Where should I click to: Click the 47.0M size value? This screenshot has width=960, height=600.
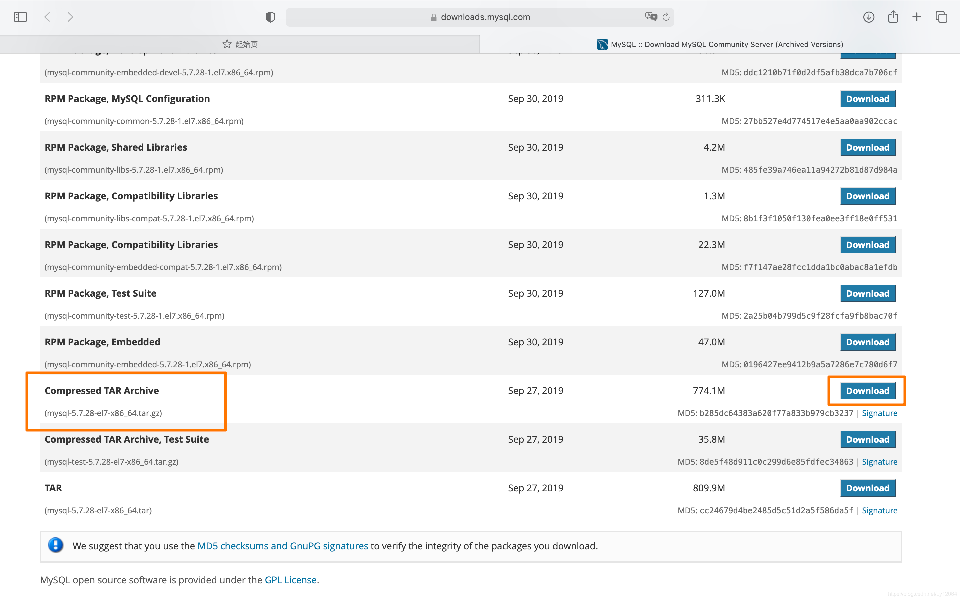point(711,342)
